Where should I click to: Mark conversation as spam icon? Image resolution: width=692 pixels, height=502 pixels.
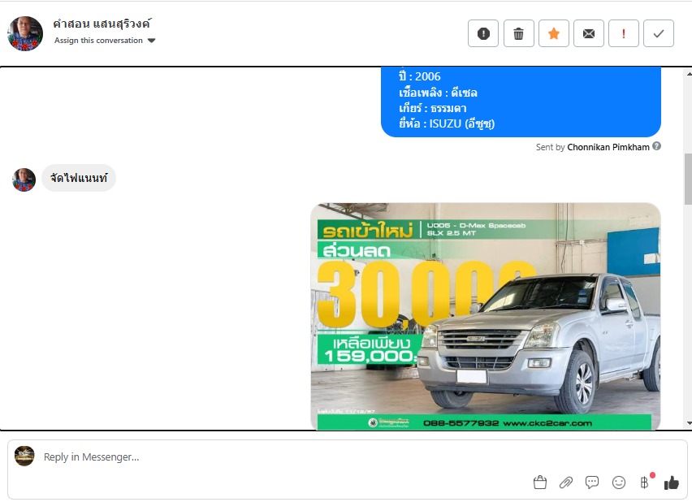(483, 33)
